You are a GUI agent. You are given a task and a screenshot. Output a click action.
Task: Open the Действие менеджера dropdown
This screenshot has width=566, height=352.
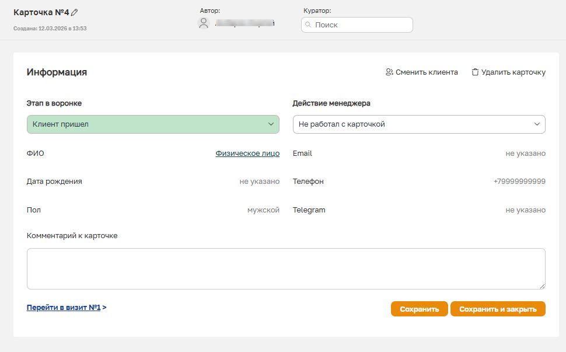pos(418,124)
